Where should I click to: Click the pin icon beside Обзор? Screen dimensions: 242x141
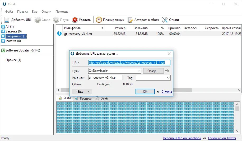[167, 71]
